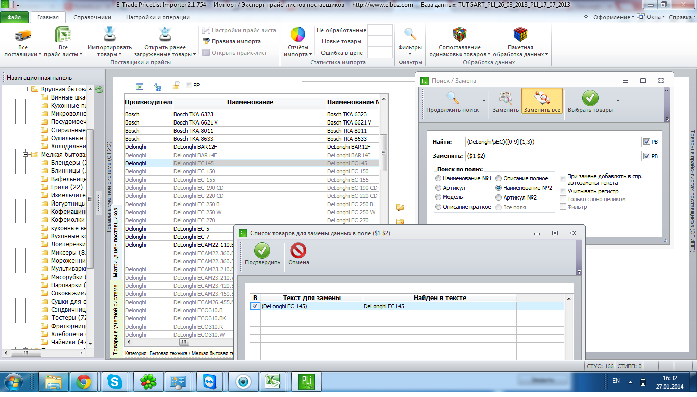697x397 pixels.
Task: Toggle the "РВ" checkbox next to Найти
Action: (647, 142)
